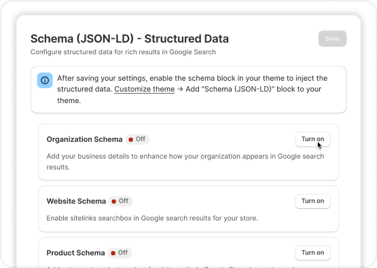377x268 pixels.
Task: Open the Customize theme link
Action: click(144, 89)
